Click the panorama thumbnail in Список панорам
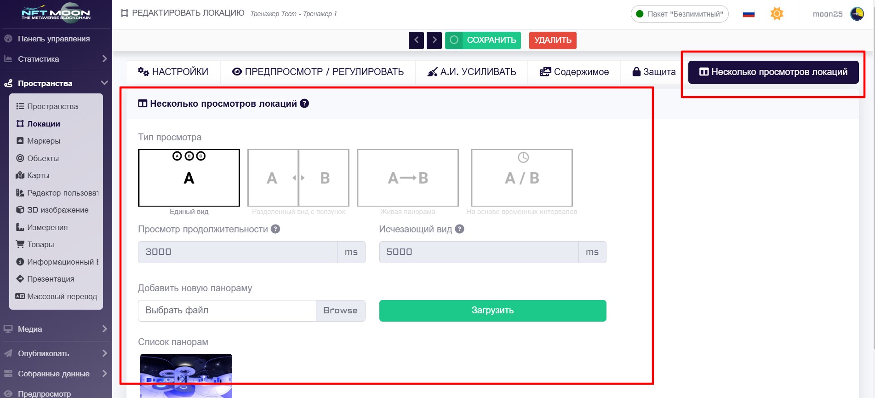The width and height of the screenshot is (875, 398). coord(186,375)
